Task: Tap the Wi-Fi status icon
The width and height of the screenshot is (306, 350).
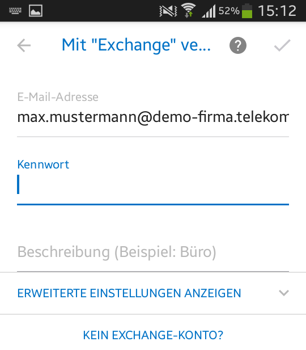Action: (x=189, y=10)
